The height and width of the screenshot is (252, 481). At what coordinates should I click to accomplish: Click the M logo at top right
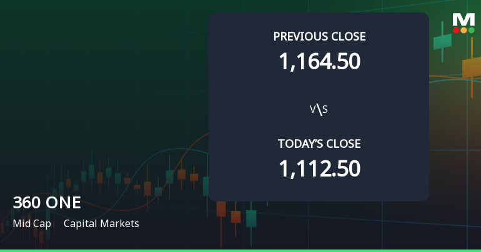click(x=464, y=19)
